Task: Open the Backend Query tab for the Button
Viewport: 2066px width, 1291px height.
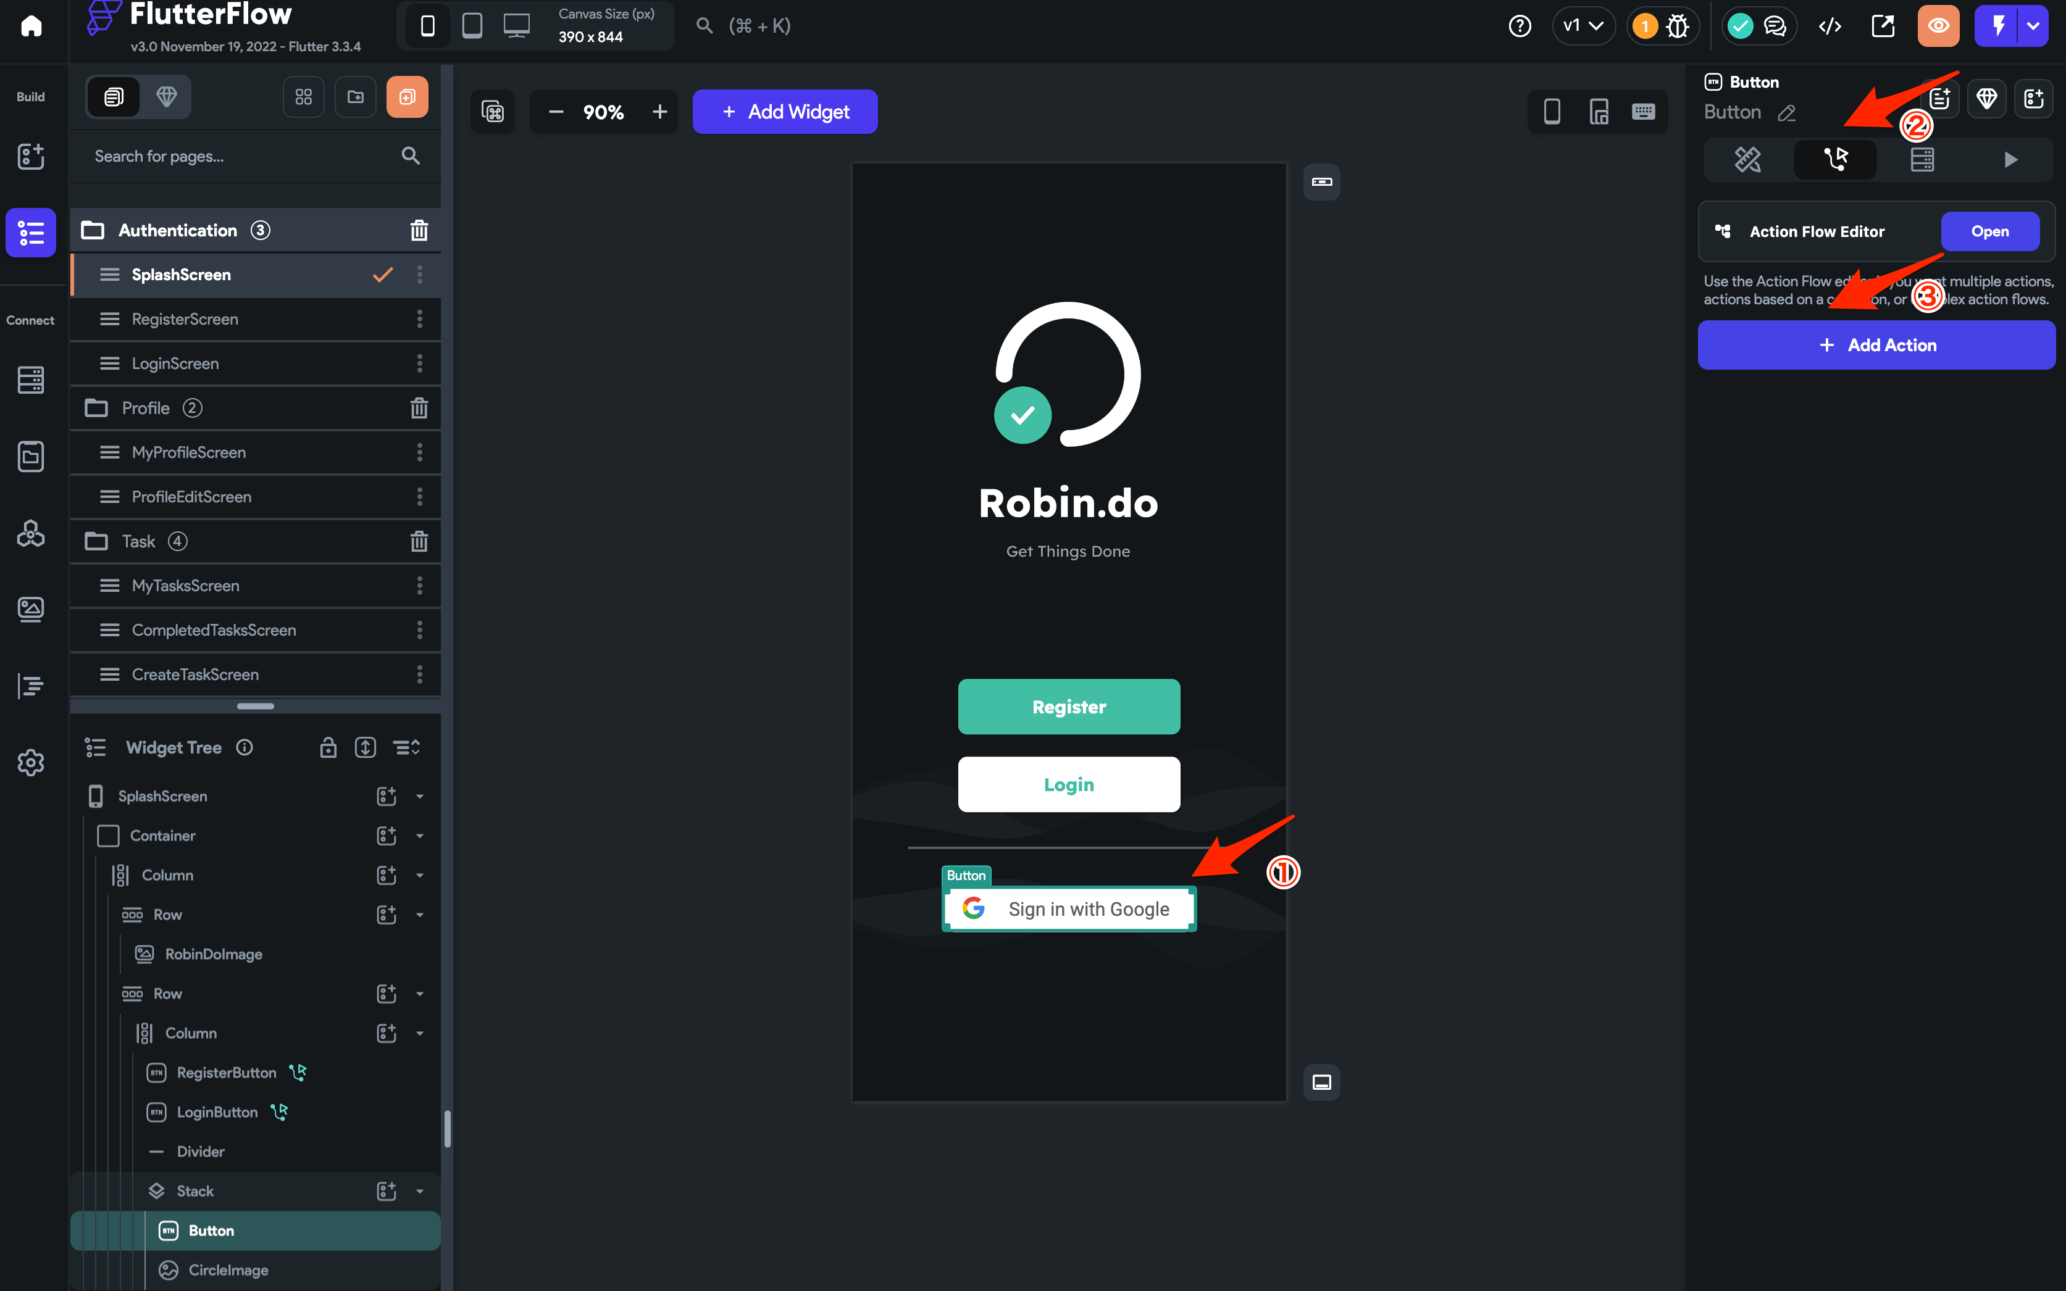Action: point(1922,159)
